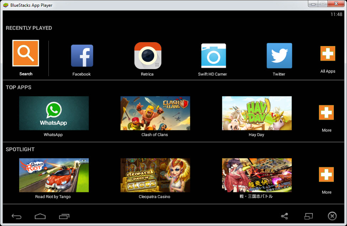This screenshot has width=347, height=226.
Task: Open the Hay Day banner thumbnail
Action: [x=257, y=113]
